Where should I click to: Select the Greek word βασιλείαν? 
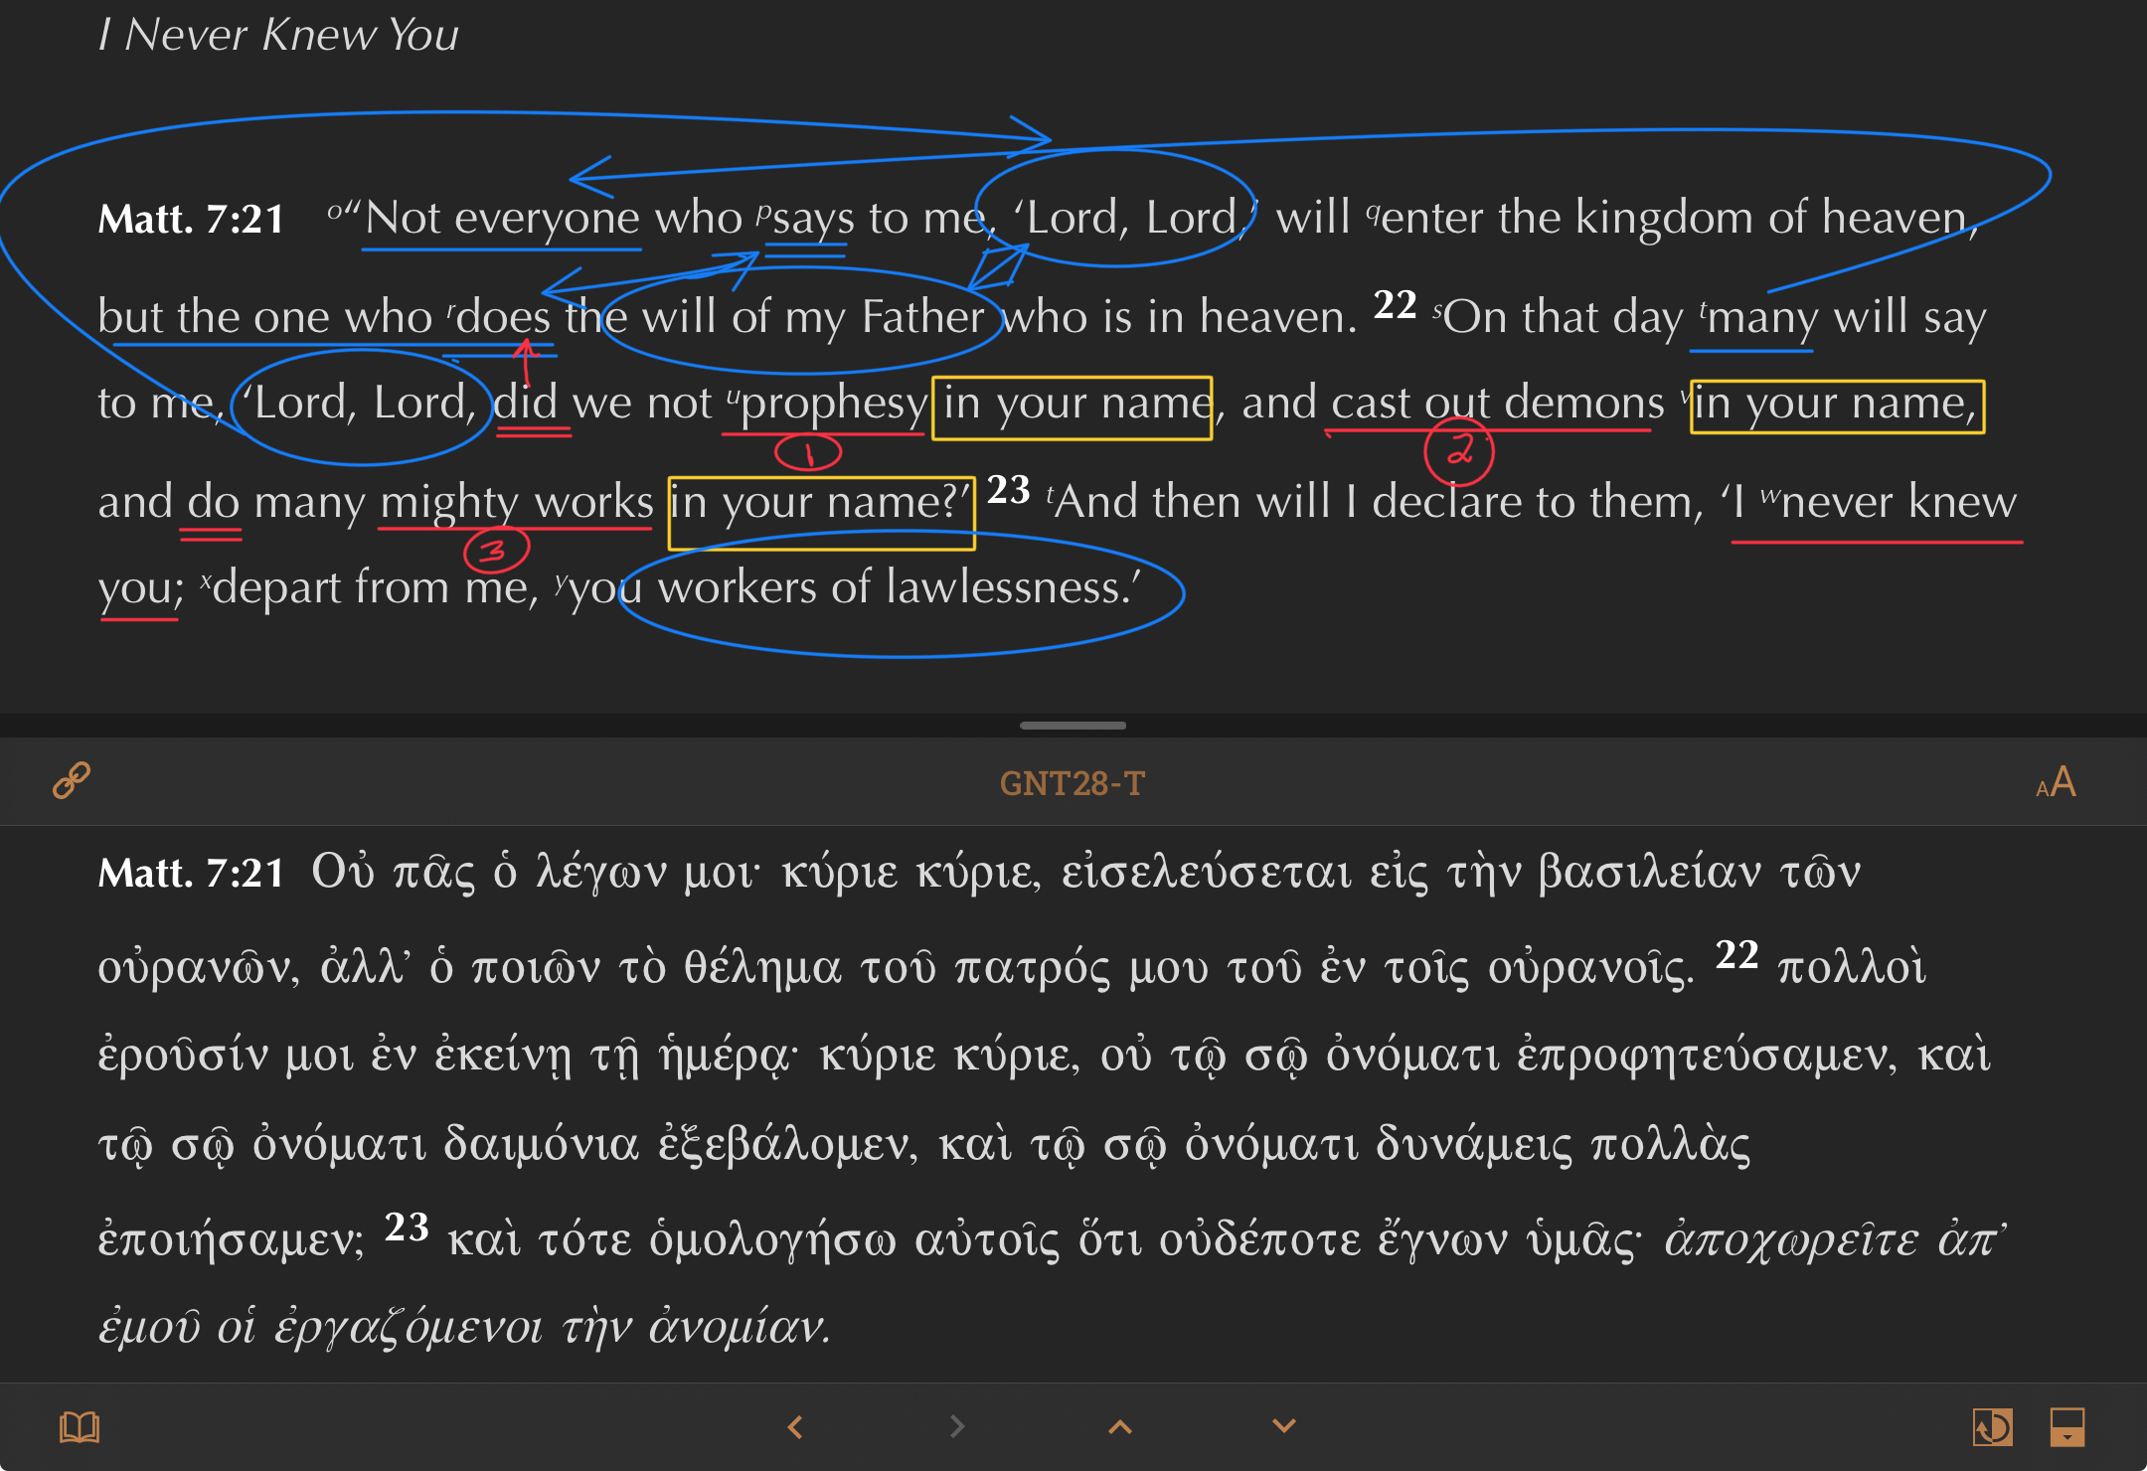pyautogui.click(x=1649, y=873)
